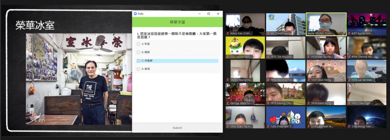Select 1J16 Lam Nok Hi video tile
The image size is (390, 140).
(326, 118)
